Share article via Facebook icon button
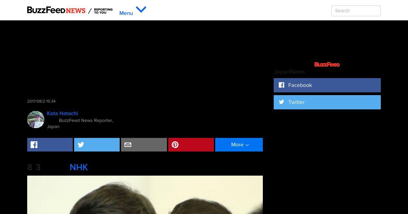The image size is (408, 214). (50, 145)
